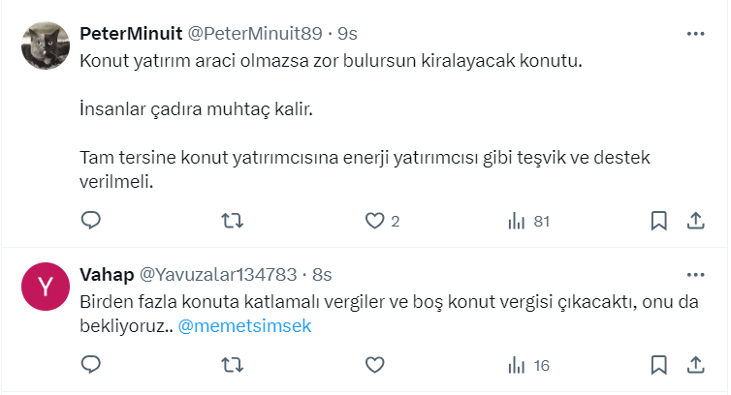
Task: Reply to PeterMinuit's tweet
Action: coord(91,221)
